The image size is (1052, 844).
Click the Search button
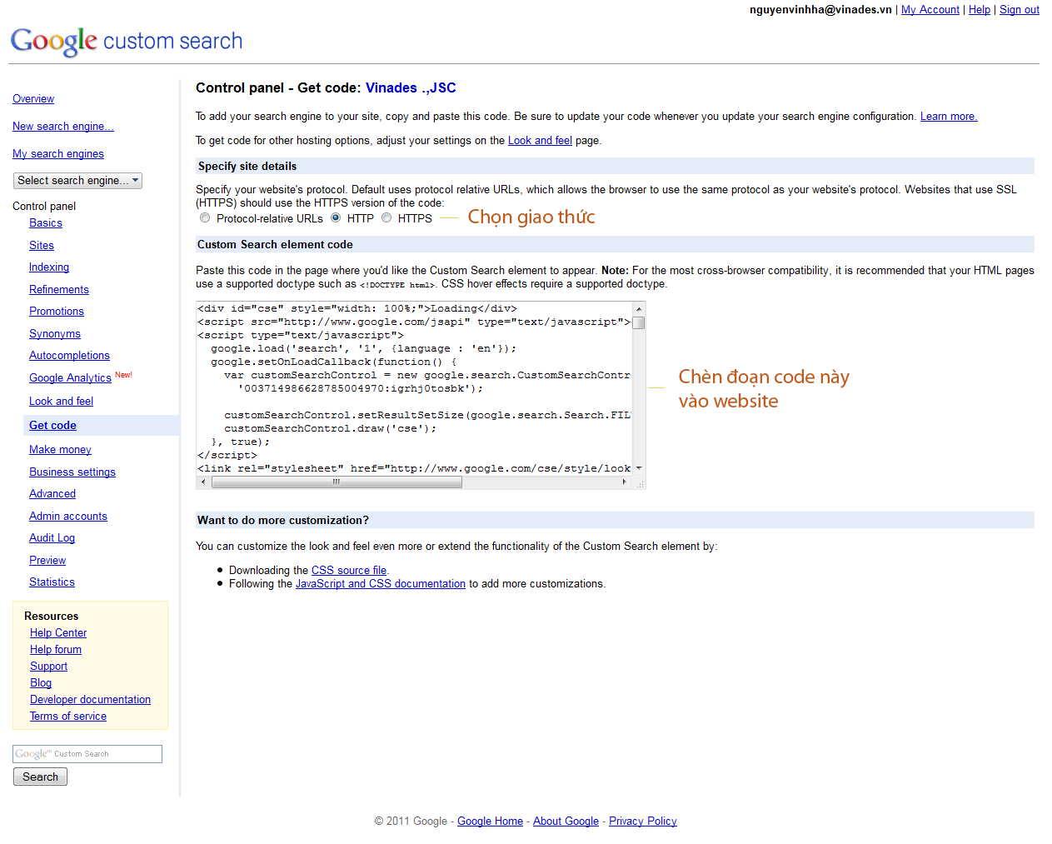pos(40,777)
